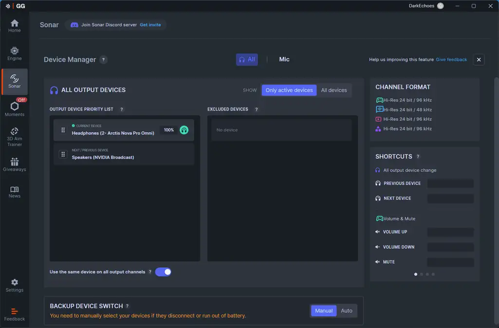This screenshot has width=499, height=328.
Task: Open Settings from the sidebar
Action: pyautogui.click(x=14, y=285)
